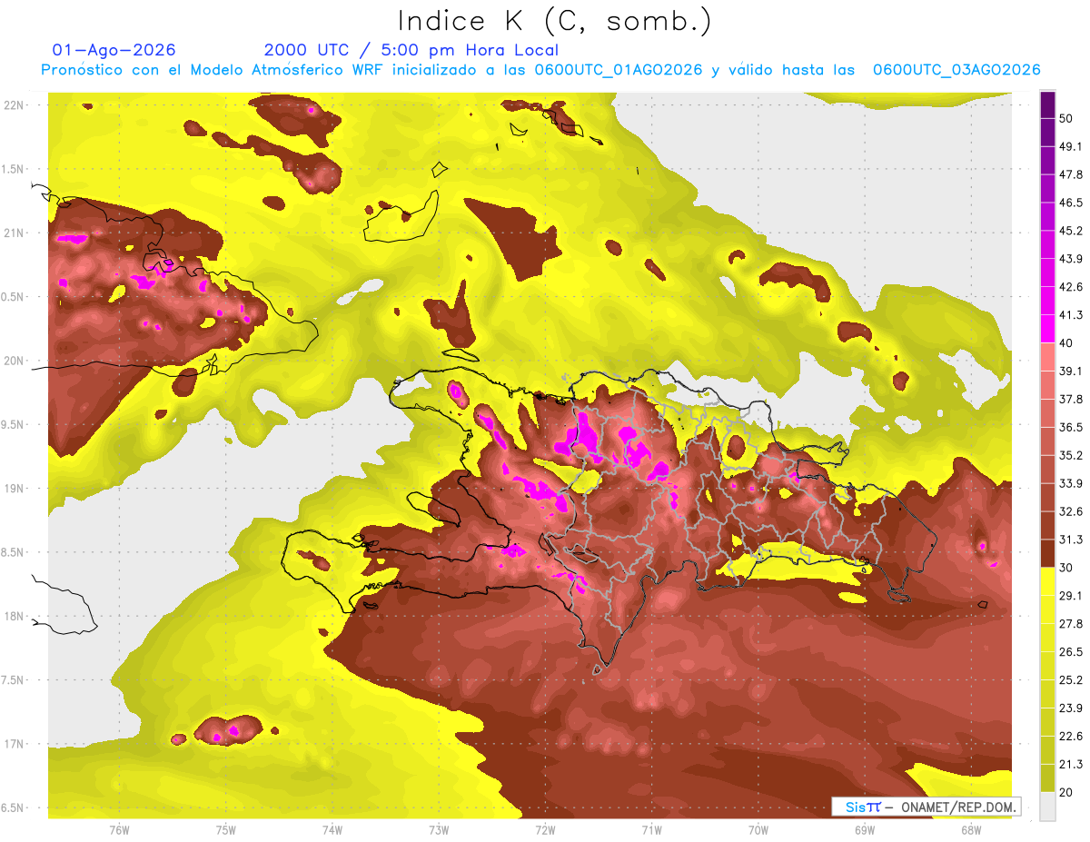Click the '75W' longitude label

[x=226, y=830]
